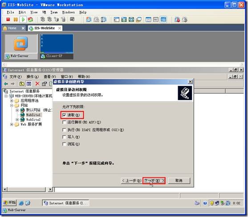
Task: Check the 浏览 (Browse) permission checkbox
Action: pos(64,144)
